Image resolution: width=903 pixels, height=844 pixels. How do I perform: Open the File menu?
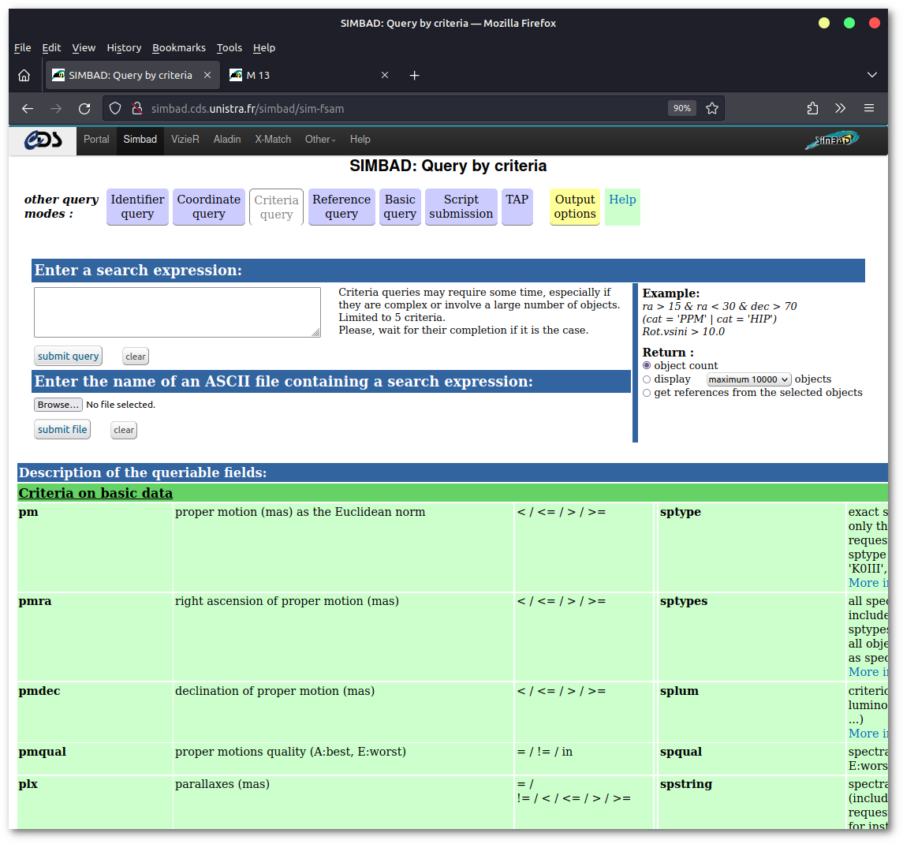22,48
